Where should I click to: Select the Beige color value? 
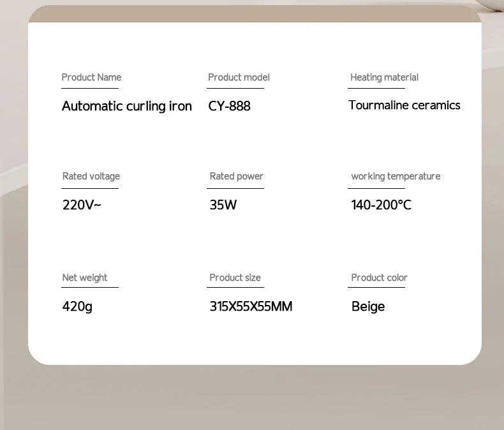pos(368,306)
